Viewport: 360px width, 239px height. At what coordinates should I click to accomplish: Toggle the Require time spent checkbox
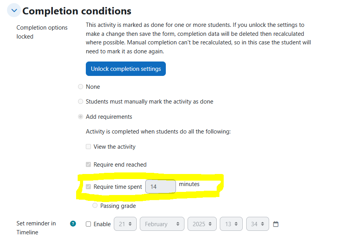coord(89,186)
